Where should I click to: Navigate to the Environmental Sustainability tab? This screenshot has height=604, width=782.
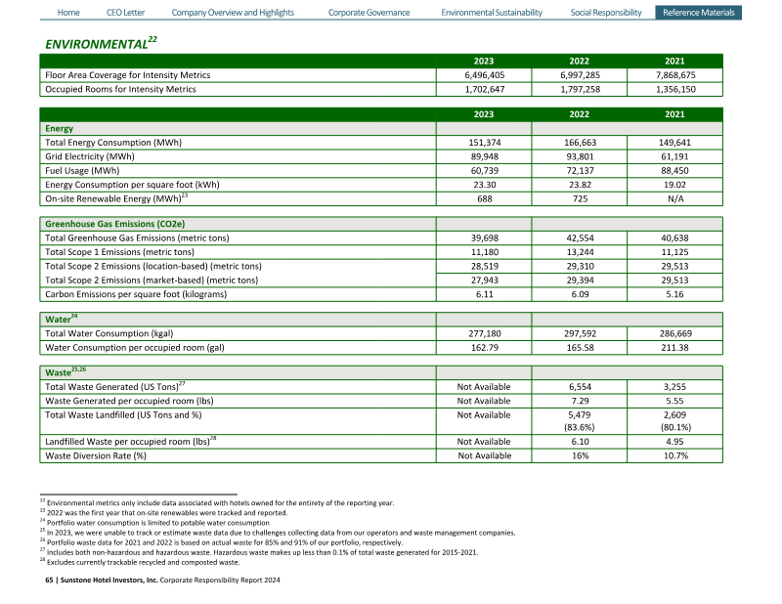(491, 13)
